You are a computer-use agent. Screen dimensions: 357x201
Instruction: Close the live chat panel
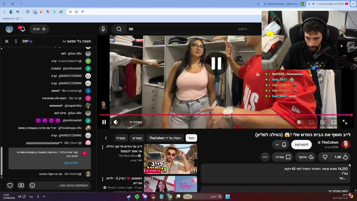click(x=7, y=41)
